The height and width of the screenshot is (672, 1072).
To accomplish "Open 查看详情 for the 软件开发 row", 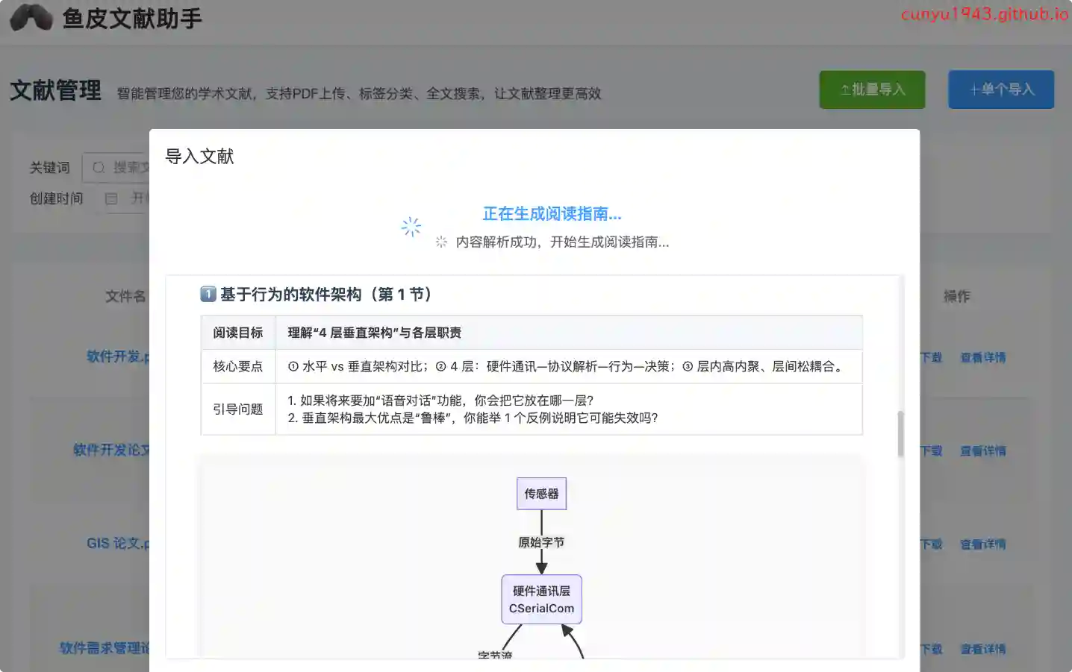I will pyautogui.click(x=982, y=358).
